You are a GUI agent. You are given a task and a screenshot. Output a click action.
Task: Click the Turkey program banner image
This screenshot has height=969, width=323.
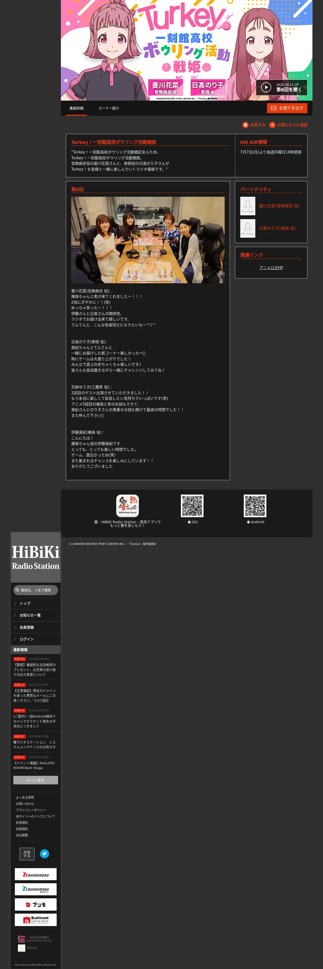186,50
